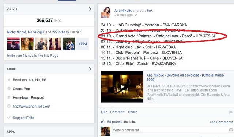Screen dimensions: 234x137
Task: Open the ananikolic.eu website link
Action: click(31, 107)
